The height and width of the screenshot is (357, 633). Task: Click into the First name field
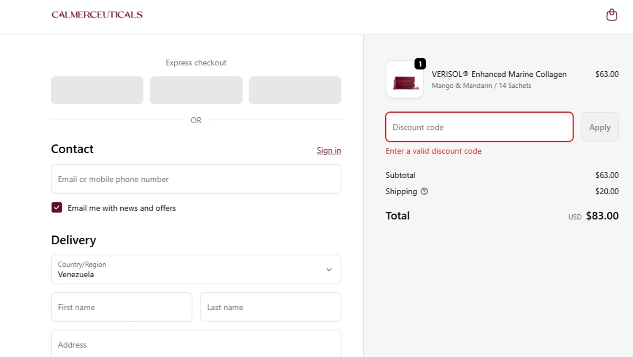(122, 307)
